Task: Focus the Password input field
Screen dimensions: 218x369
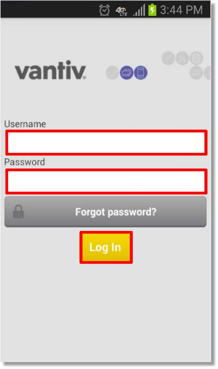Action: coord(107,181)
